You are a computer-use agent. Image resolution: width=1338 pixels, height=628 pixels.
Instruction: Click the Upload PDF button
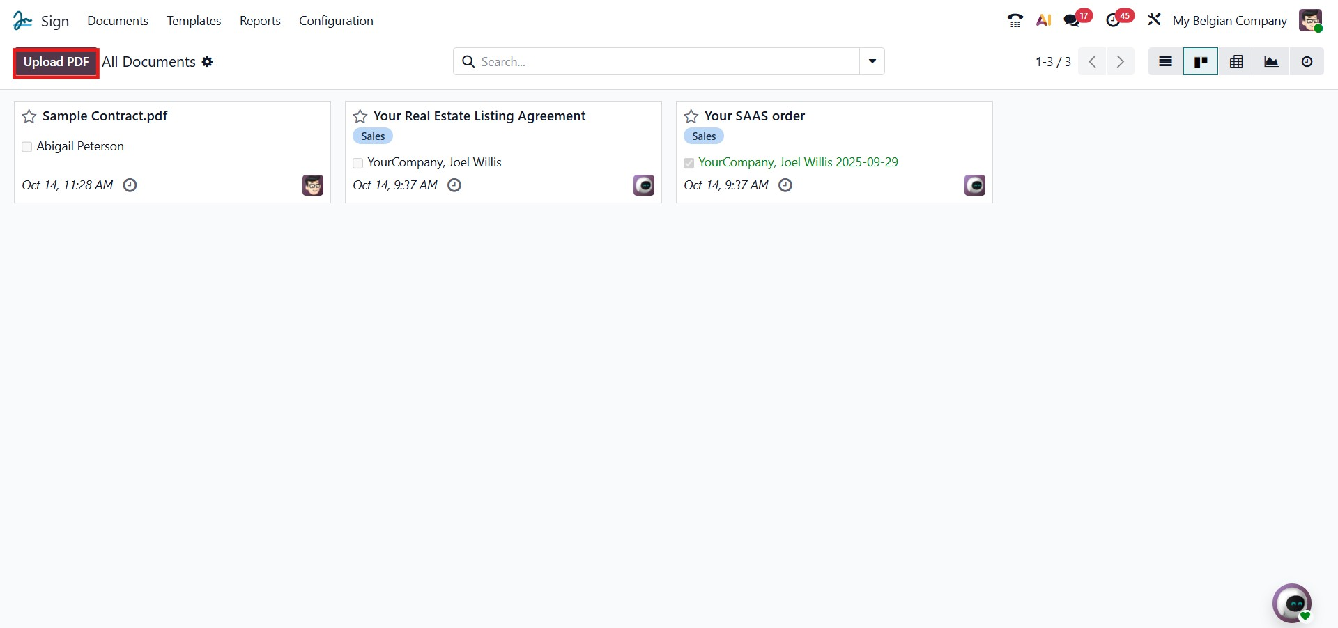56,62
